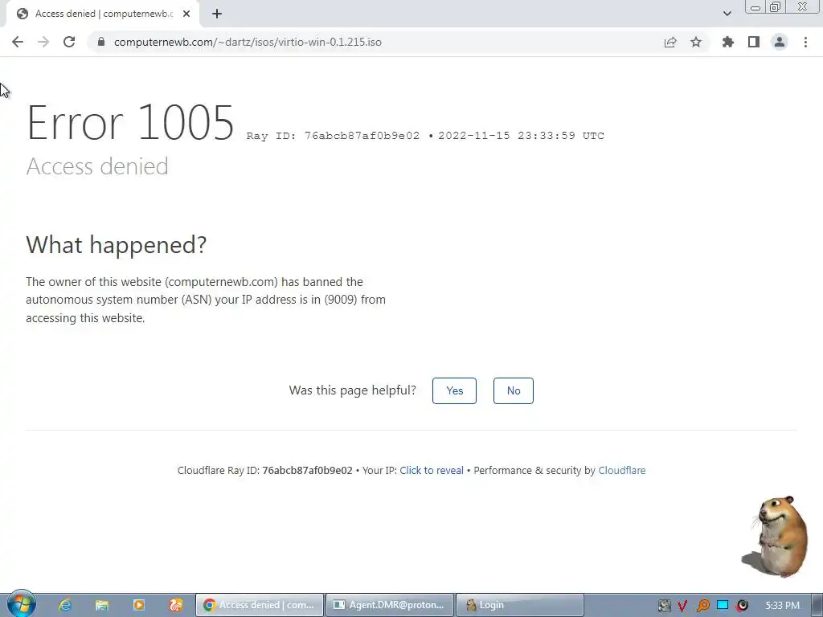
Task: Click the 'Access denied' subheading
Action: pos(97,166)
